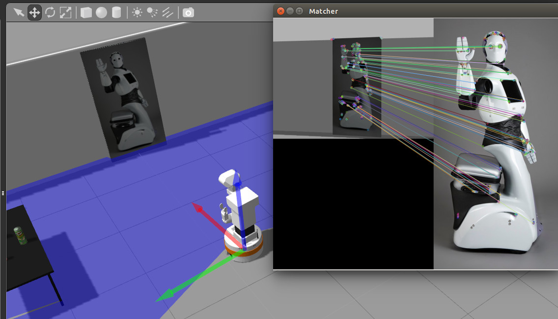The width and height of the screenshot is (558, 319).
Task: Add a directional light
Action: (x=167, y=12)
